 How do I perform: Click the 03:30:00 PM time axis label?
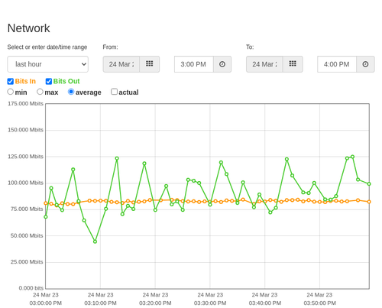click(x=210, y=303)
